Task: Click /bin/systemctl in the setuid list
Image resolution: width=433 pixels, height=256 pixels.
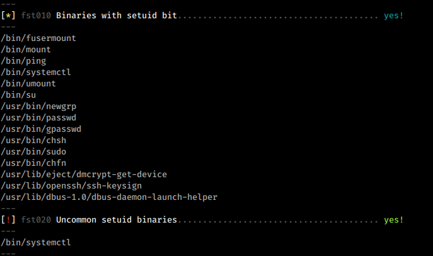Action: [x=36, y=73]
